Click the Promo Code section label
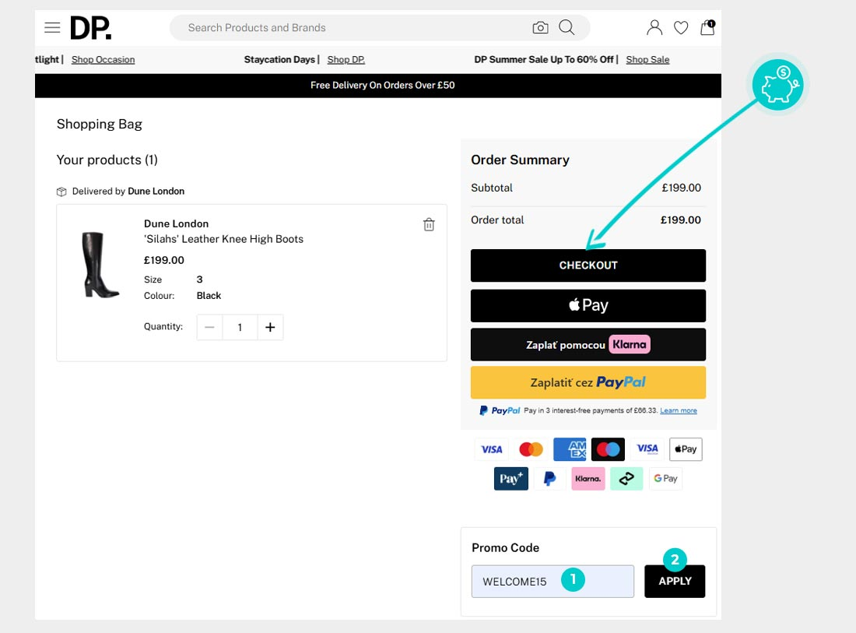856x633 pixels. click(x=506, y=548)
